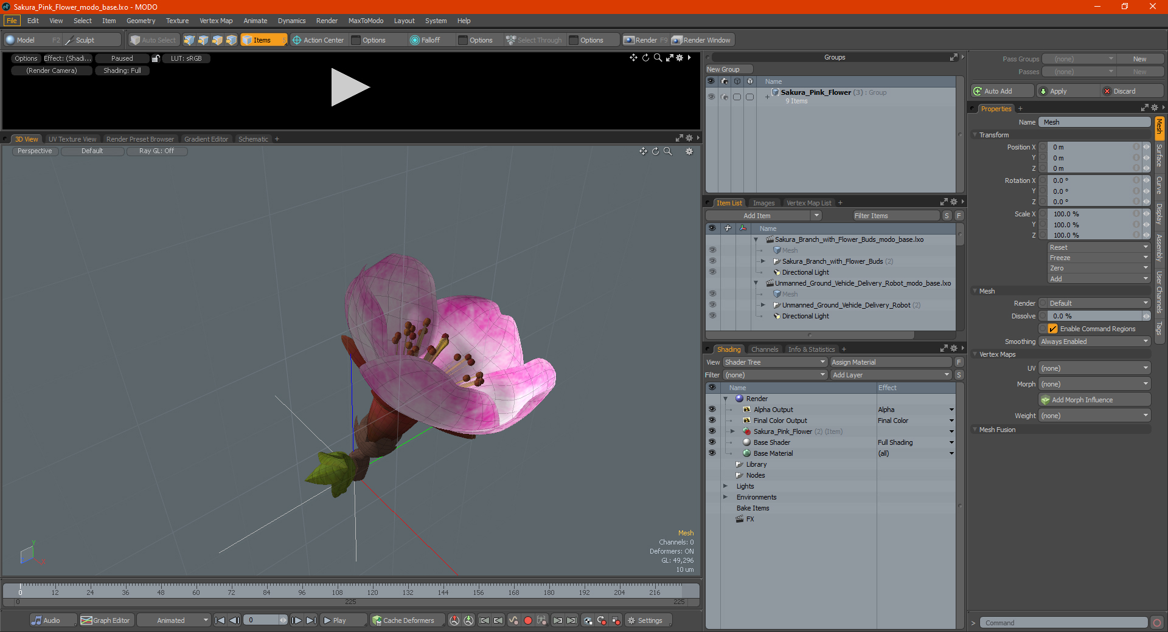Open Animated keying mode dropdown
Image resolution: width=1168 pixels, height=632 pixels.
pos(173,620)
